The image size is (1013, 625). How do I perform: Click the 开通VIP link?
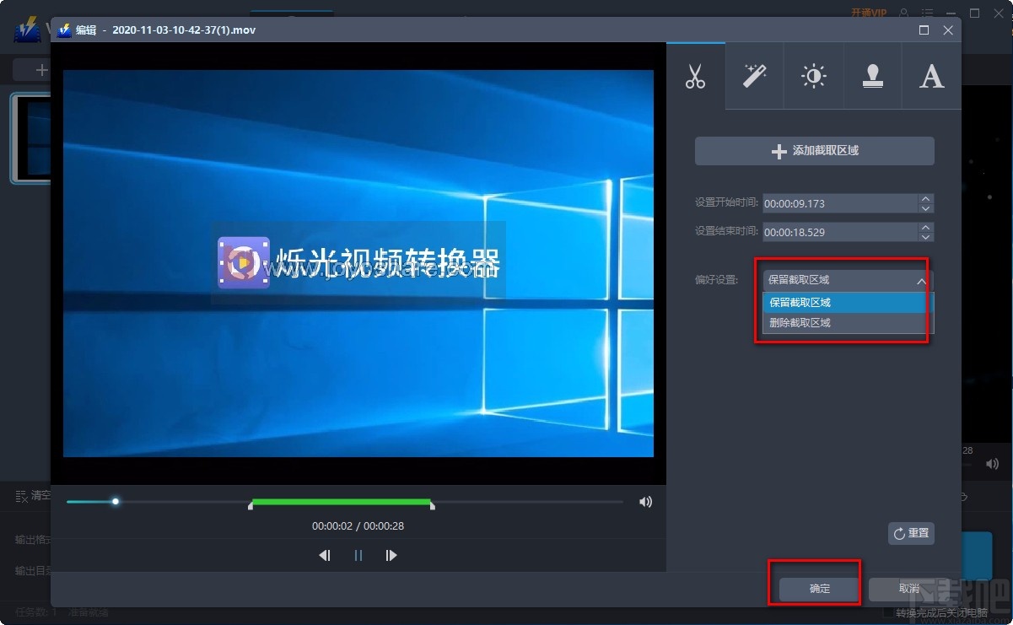869,12
